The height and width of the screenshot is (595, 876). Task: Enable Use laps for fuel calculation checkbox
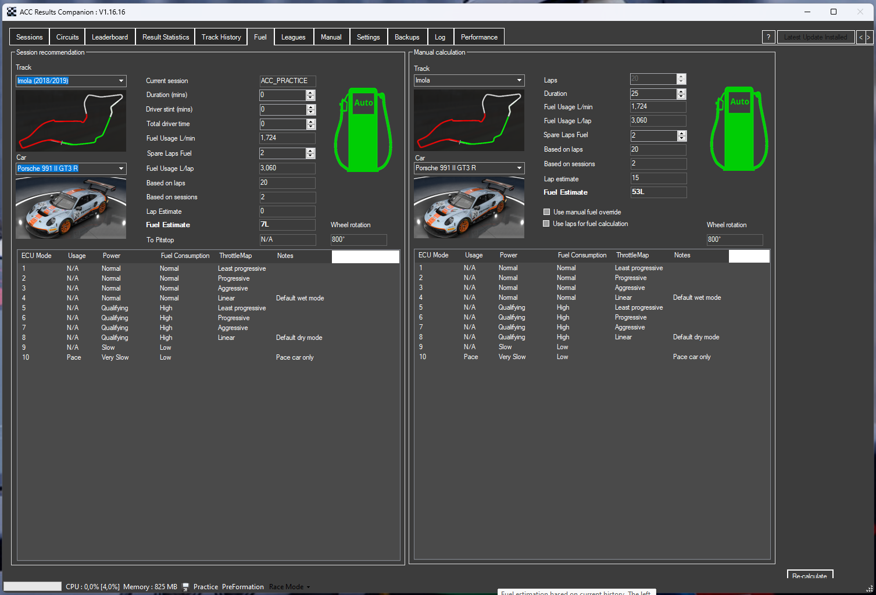coord(546,224)
